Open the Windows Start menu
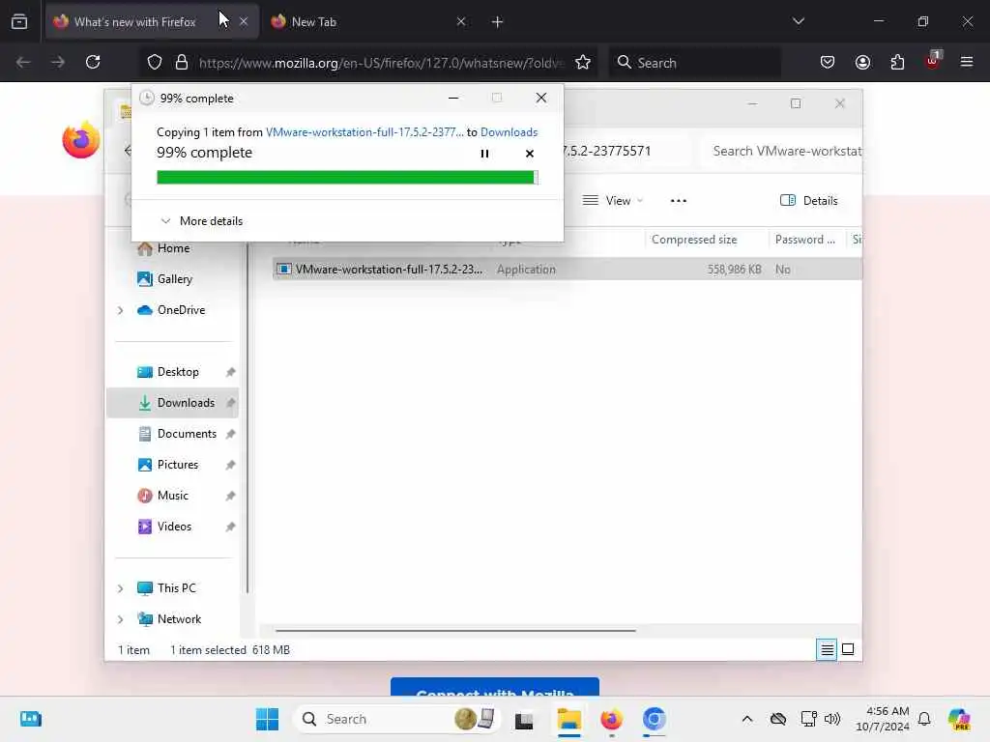Screen dimensions: 990x742 (x=267, y=719)
